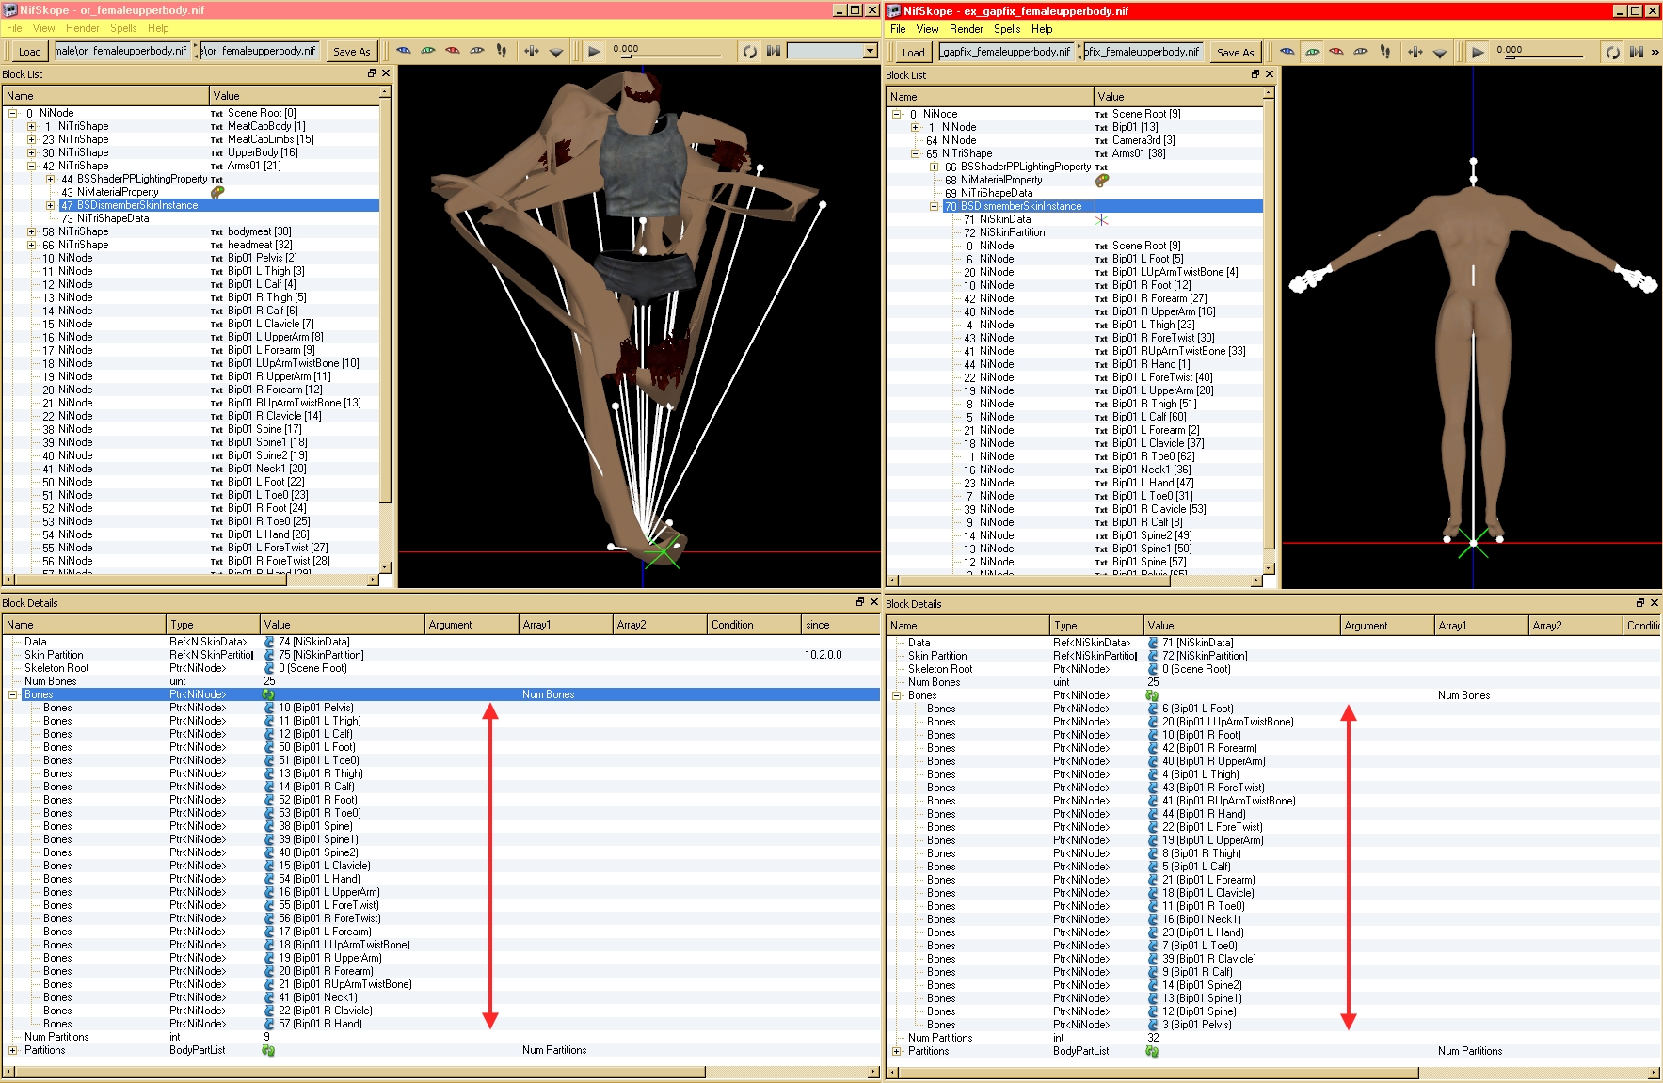Click the NiSkinData axis icon in right Block List
1663x1083 pixels.
click(1102, 219)
